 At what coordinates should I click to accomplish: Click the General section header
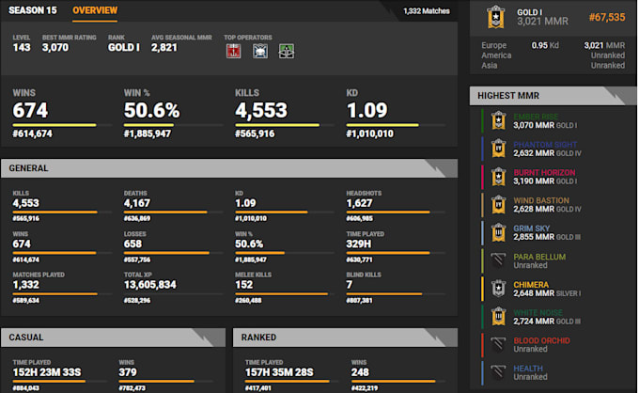click(229, 168)
